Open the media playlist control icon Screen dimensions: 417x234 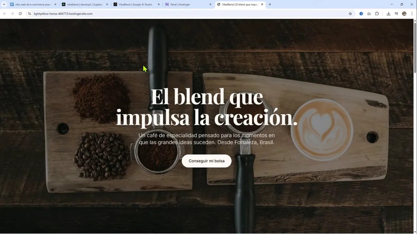(396, 14)
